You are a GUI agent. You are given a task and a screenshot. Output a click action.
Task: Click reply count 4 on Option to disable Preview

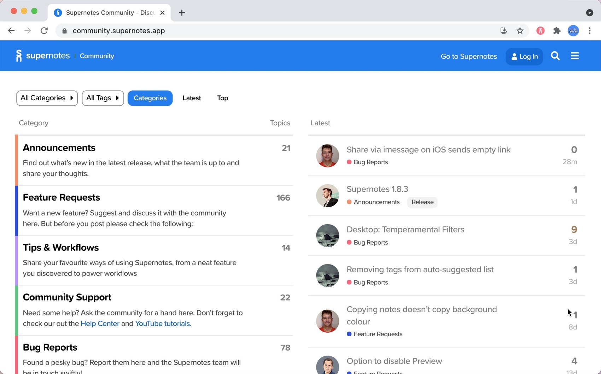click(574, 361)
